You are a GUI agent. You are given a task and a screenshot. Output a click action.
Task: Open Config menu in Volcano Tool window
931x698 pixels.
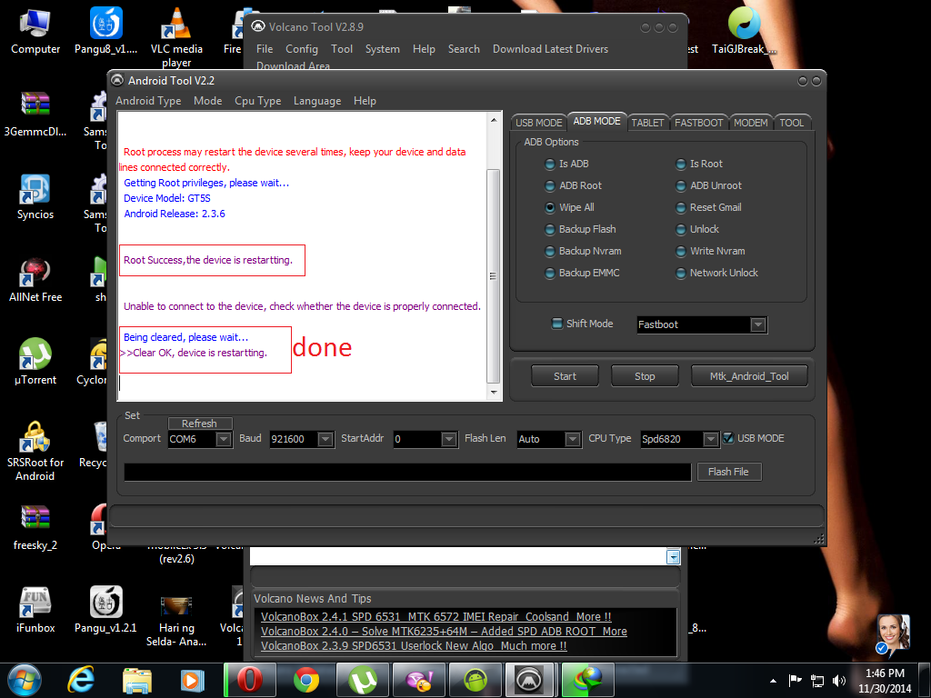(302, 49)
